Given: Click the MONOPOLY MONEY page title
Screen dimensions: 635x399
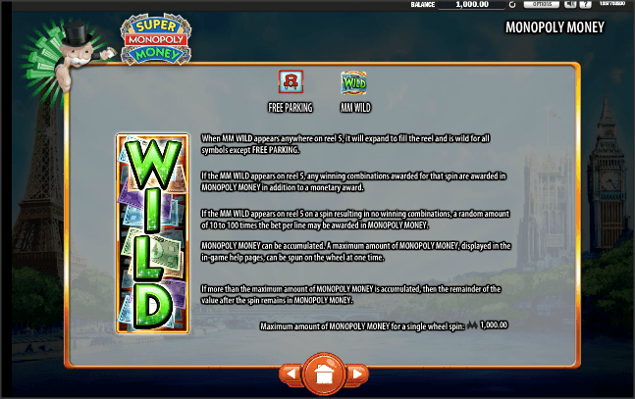Looking at the screenshot, I should tap(555, 27).
